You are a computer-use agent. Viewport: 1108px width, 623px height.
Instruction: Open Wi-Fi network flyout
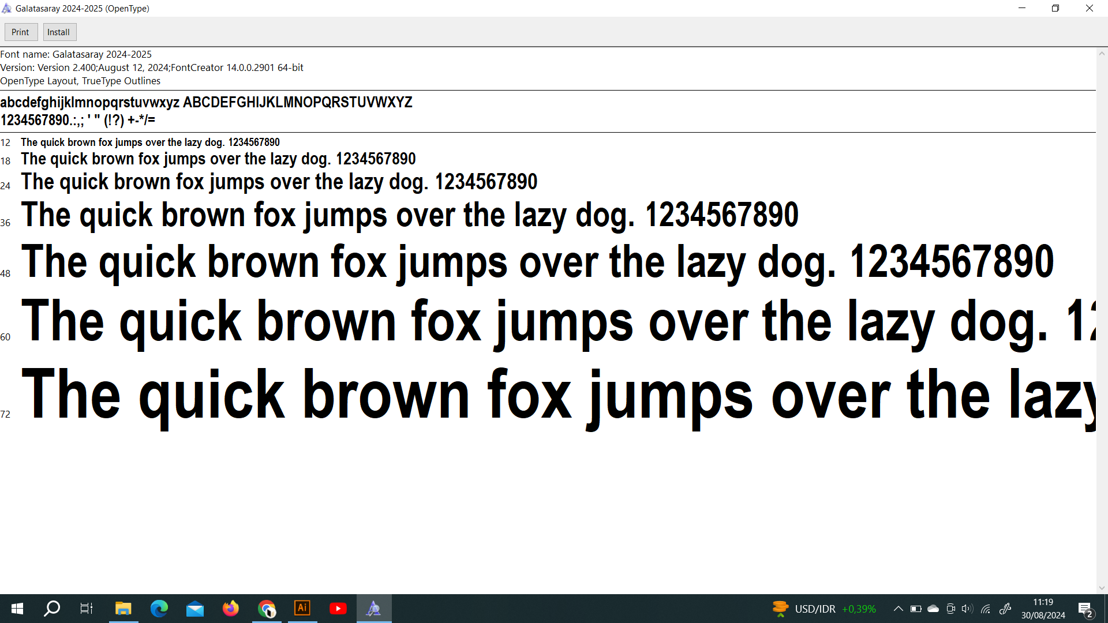click(986, 609)
